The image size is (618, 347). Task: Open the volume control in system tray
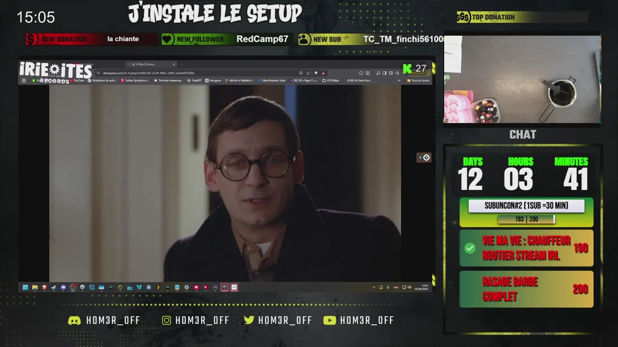pyautogui.click(x=410, y=287)
